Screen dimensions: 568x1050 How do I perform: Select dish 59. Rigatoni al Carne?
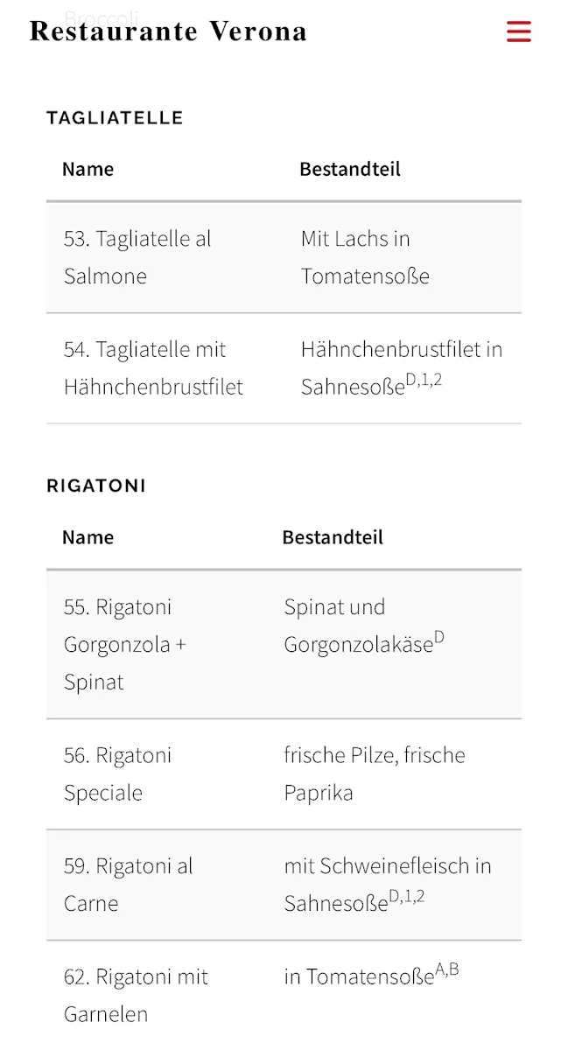129,885
